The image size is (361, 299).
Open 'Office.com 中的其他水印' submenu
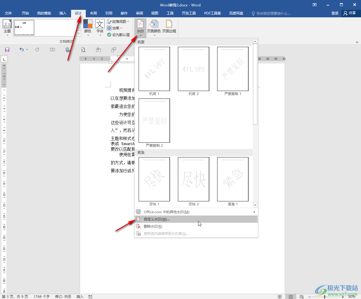pos(196,212)
